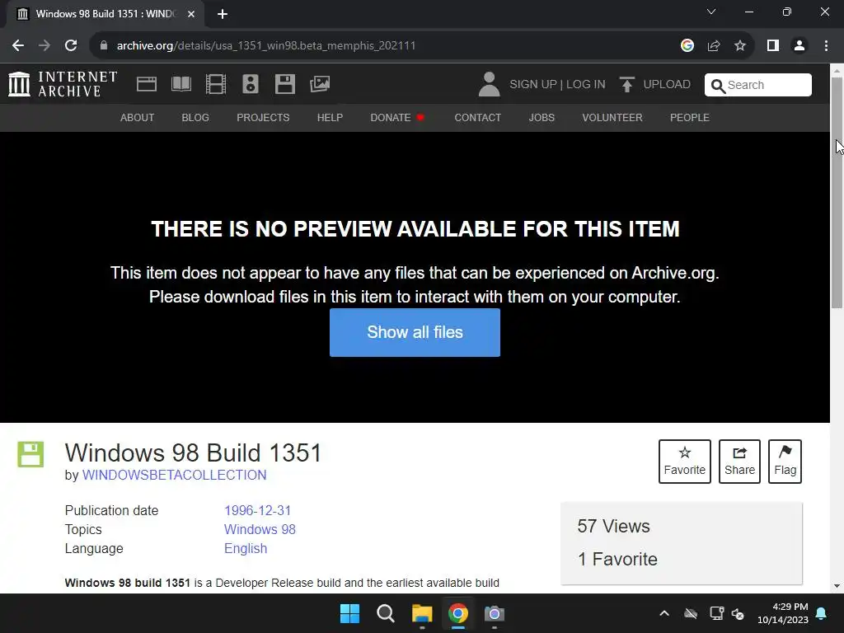Click the LOG IN link
Screen dimensions: 844x633
[x=586, y=85]
